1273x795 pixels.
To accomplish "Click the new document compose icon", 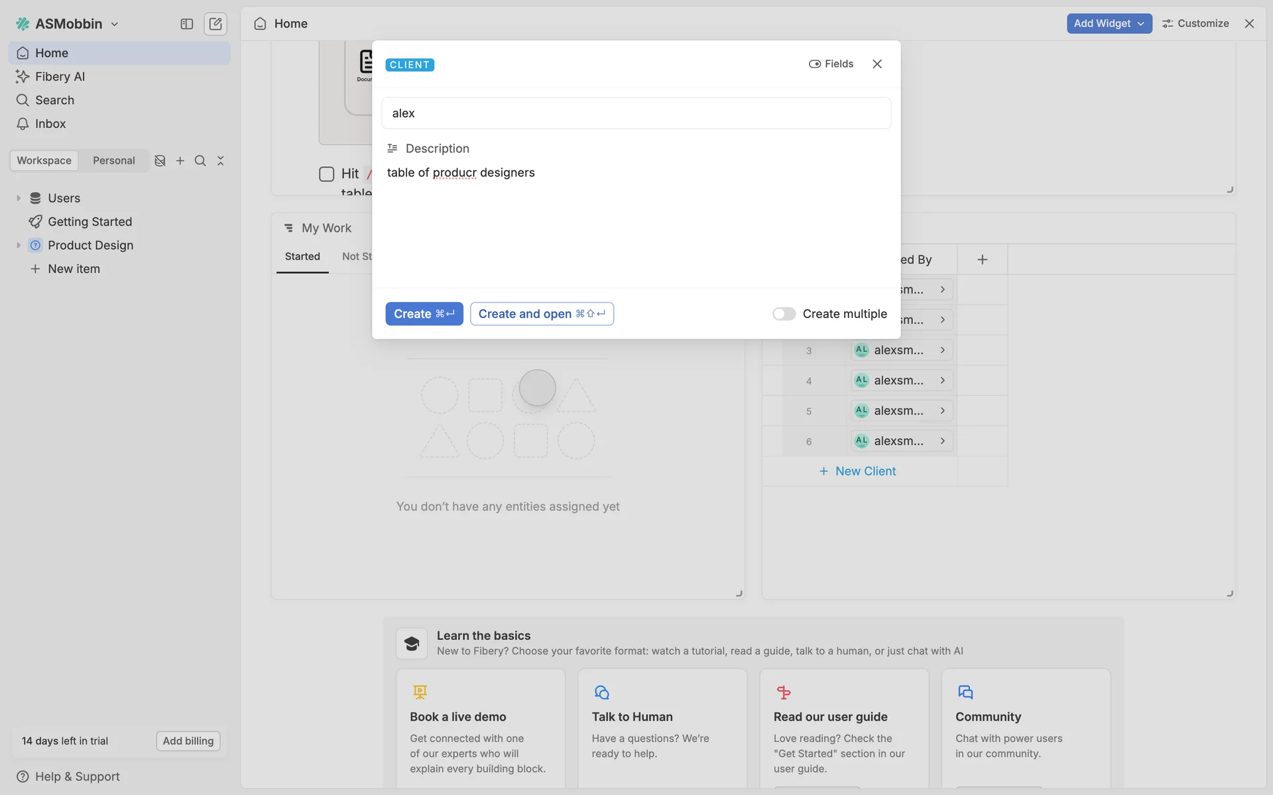I will (215, 24).
